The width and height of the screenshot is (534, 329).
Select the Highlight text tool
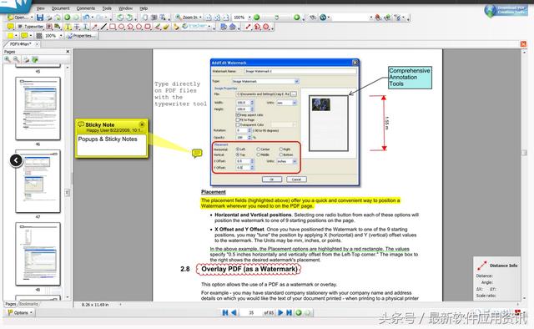coord(68,27)
